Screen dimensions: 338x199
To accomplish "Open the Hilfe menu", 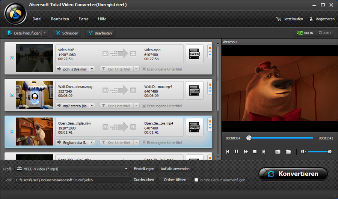I will (102, 19).
